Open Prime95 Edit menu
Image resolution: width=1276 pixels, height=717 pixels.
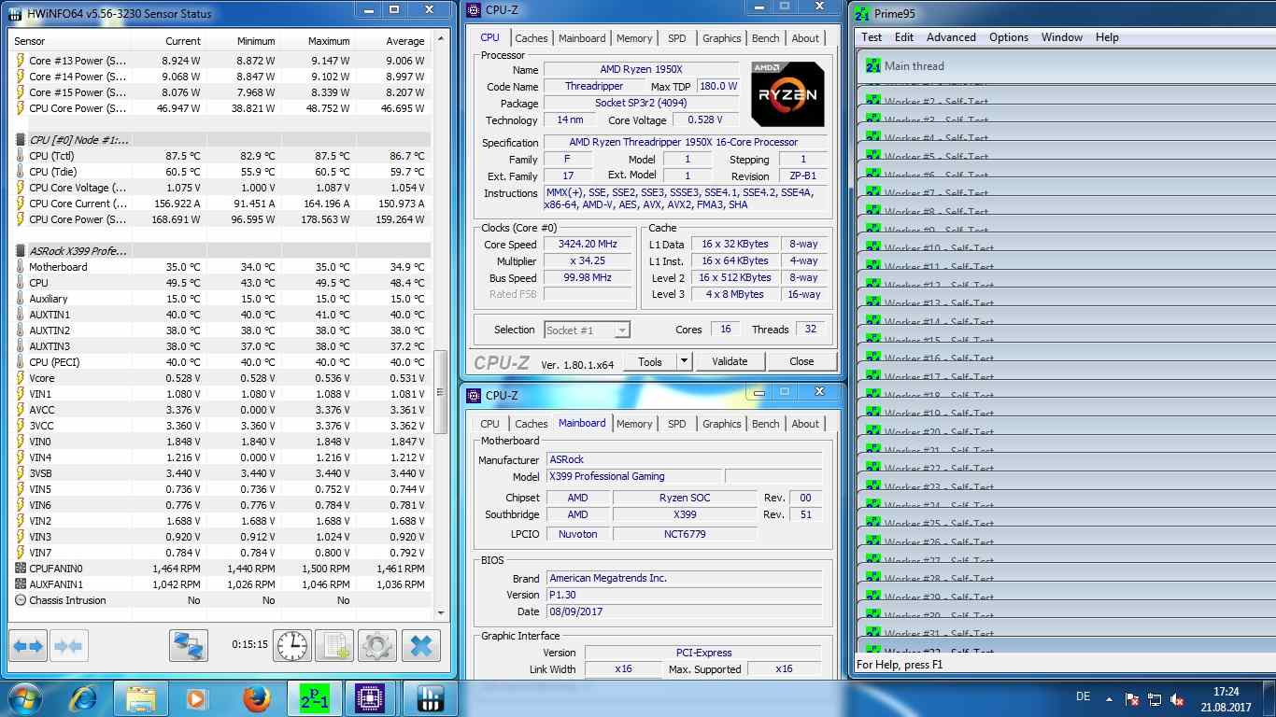click(904, 37)
